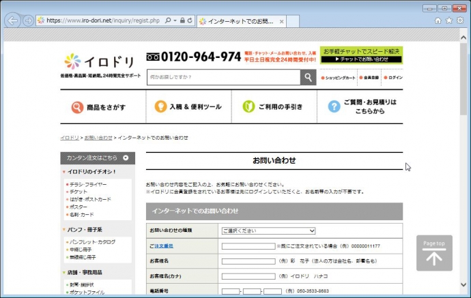The width and height of the screenshot is (471, 298).
Task: Click the お客様名(カナ) input field
Action: [x=248, y=276]
